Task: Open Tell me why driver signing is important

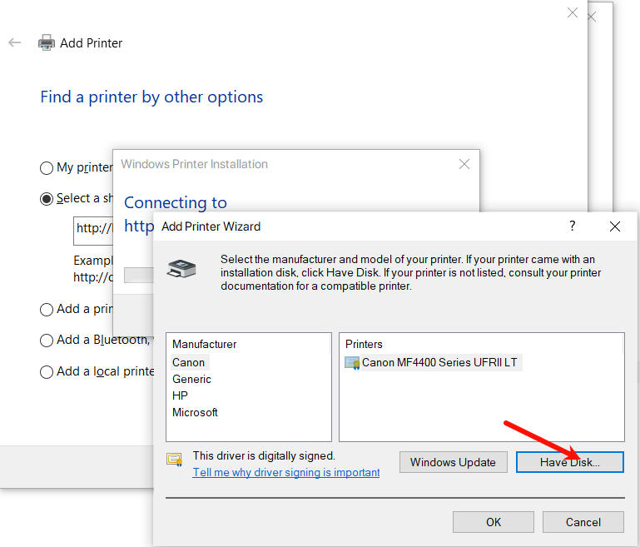Action: (285, 472)
